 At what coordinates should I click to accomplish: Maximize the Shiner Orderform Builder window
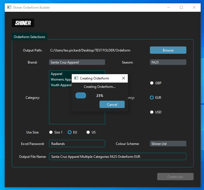tap(181, 7)
